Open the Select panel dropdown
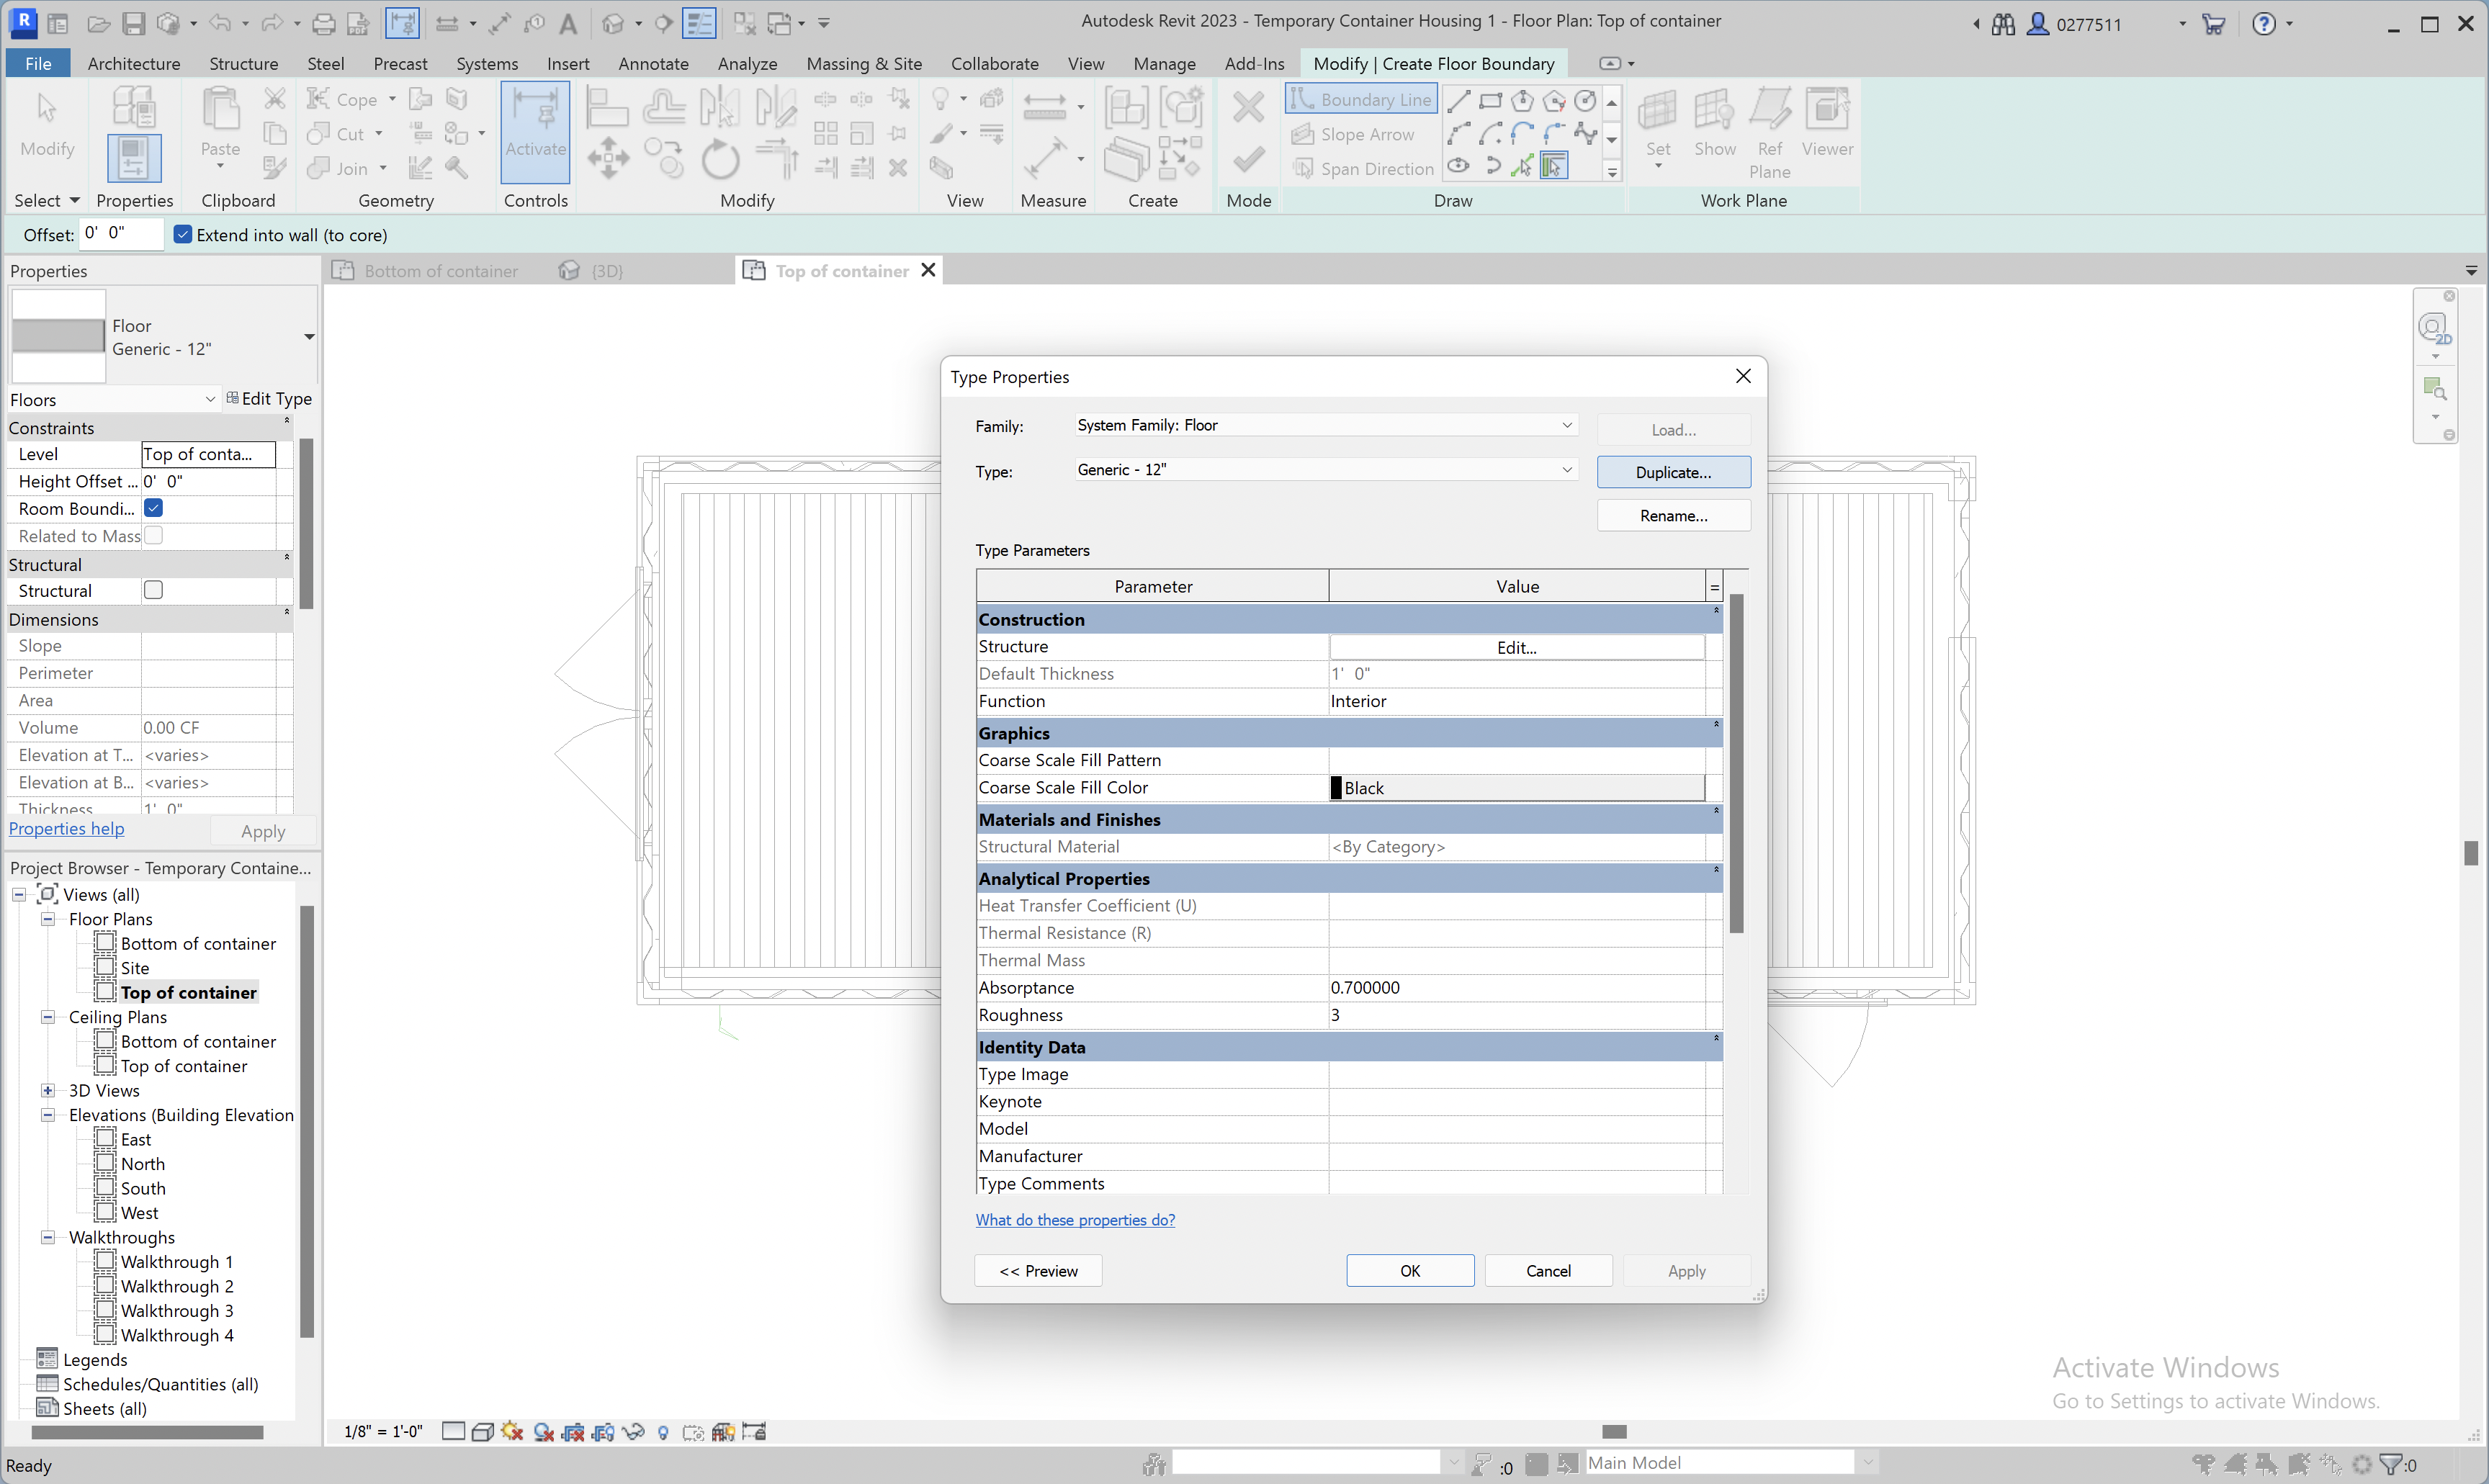 click(x=47, y=200)
